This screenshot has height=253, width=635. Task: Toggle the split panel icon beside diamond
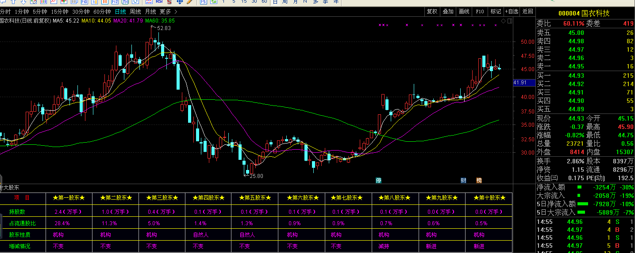(x=510, y=21)
